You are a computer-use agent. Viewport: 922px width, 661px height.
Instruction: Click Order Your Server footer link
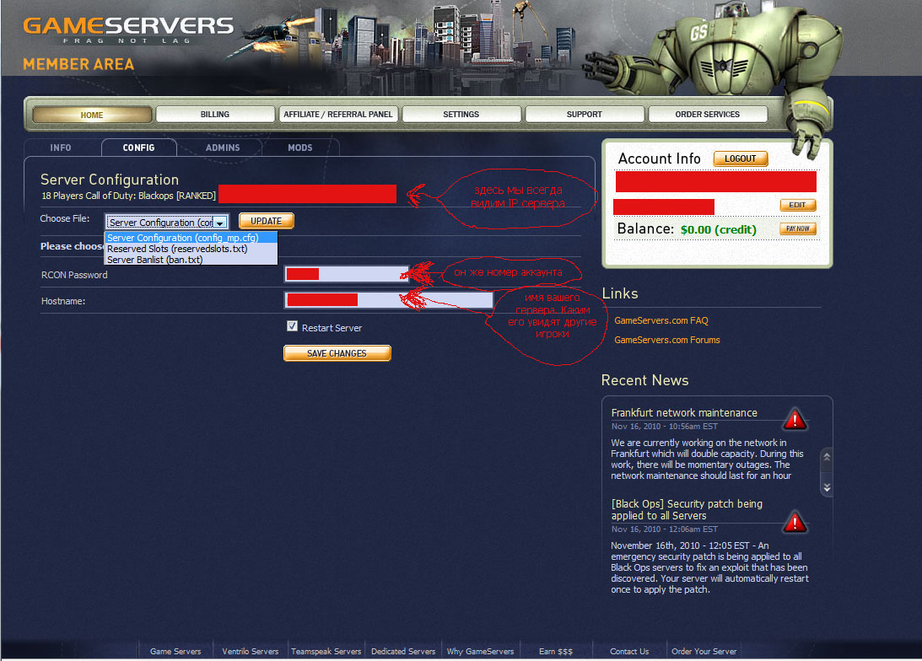[x=704, y=651]
